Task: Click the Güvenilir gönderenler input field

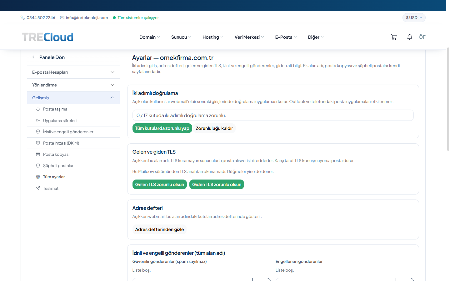Action: point(192,279)
